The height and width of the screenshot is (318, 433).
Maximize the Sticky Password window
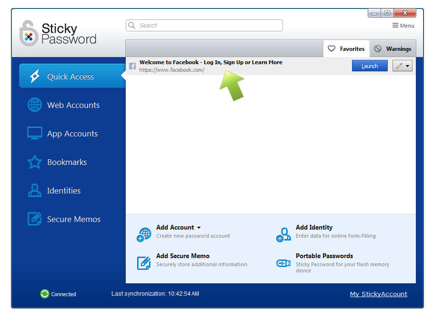click(x=387, y=13)
